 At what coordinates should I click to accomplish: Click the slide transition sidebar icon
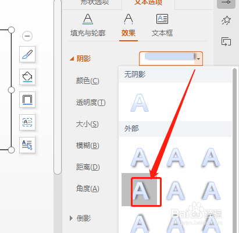click(226, 41)
